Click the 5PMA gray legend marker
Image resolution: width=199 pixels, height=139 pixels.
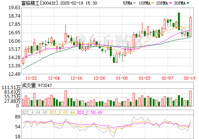point(134,3)
